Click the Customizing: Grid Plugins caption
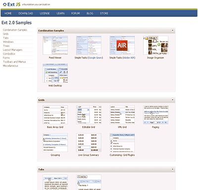 tap(122, 155)
